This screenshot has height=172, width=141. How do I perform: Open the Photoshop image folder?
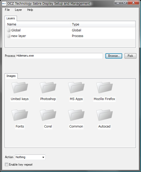(x=48, y=88)
